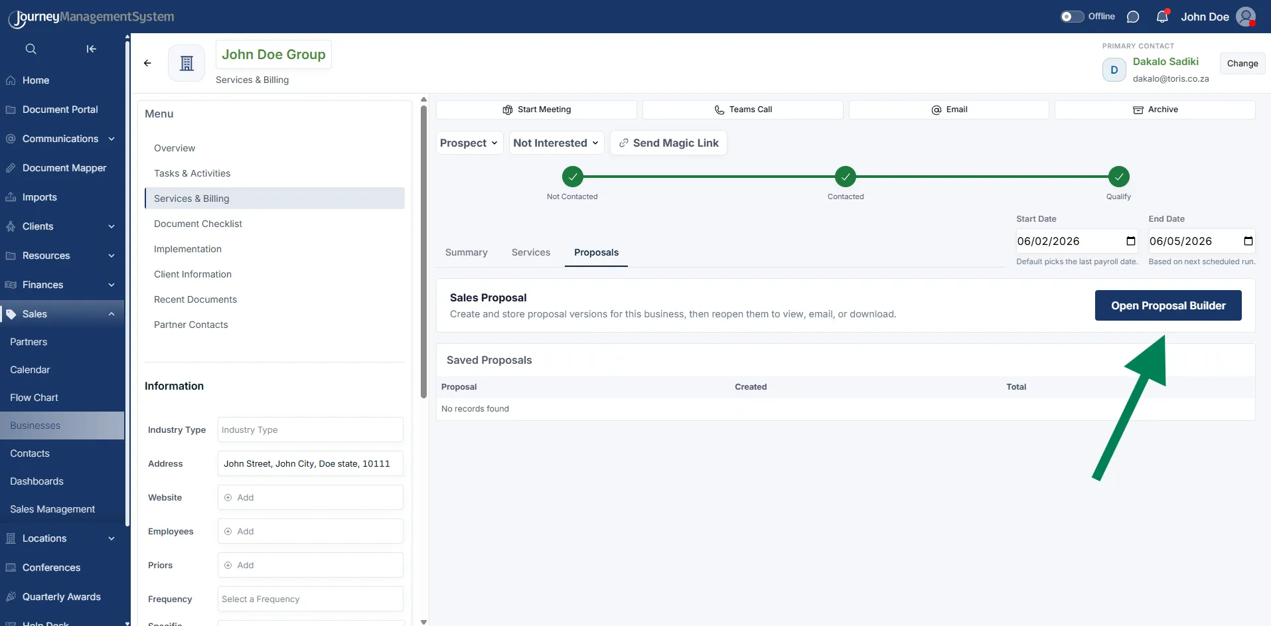Collapse the sidebar with the arrow icon
This screenshot has width=1271, height=626.
tap(92, 48)
